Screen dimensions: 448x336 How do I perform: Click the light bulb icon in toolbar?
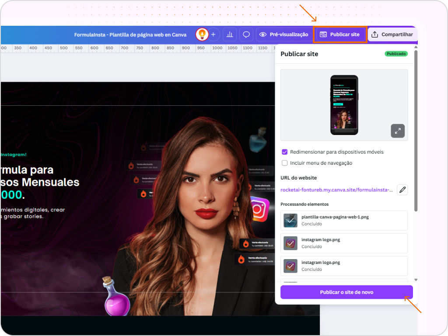pos(202,34)
